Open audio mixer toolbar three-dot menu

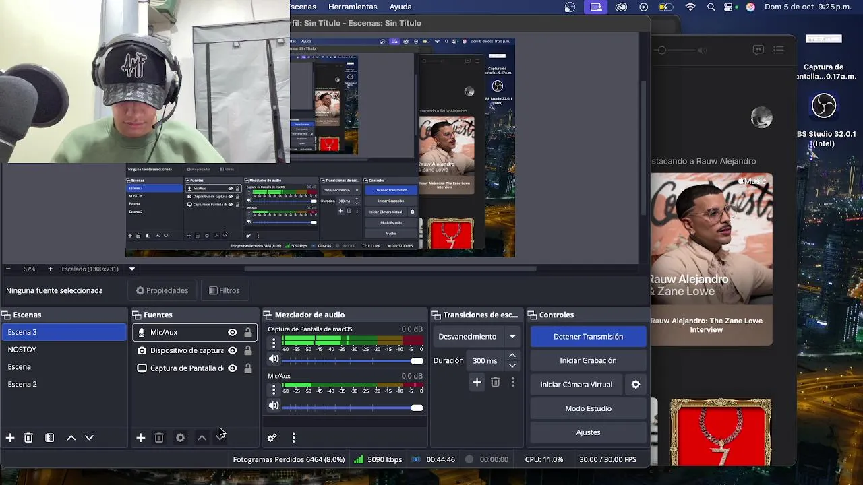[x=293, y=438]
